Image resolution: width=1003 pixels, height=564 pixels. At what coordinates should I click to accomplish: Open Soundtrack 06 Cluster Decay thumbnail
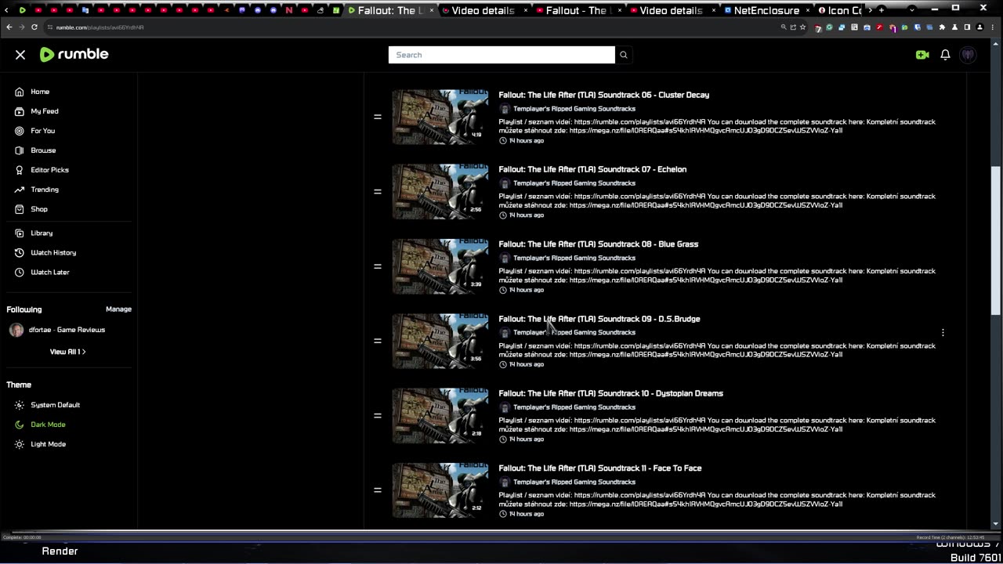(440, 117)
